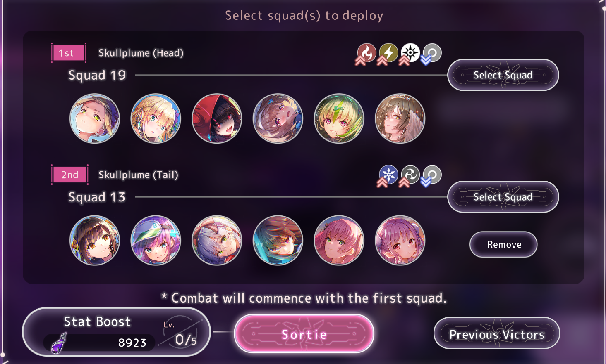Click the green-haired character in Squad 19
This screenshot has width=606, height=364.
[339, 118]
